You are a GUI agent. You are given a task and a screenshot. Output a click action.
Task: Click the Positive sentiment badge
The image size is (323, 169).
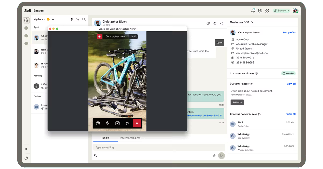click(288, 73)
